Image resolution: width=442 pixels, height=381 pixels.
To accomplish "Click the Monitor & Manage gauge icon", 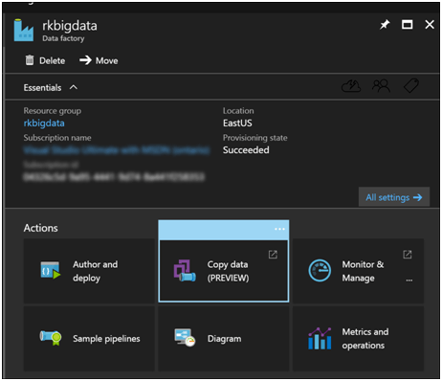I will click(320, 271).
